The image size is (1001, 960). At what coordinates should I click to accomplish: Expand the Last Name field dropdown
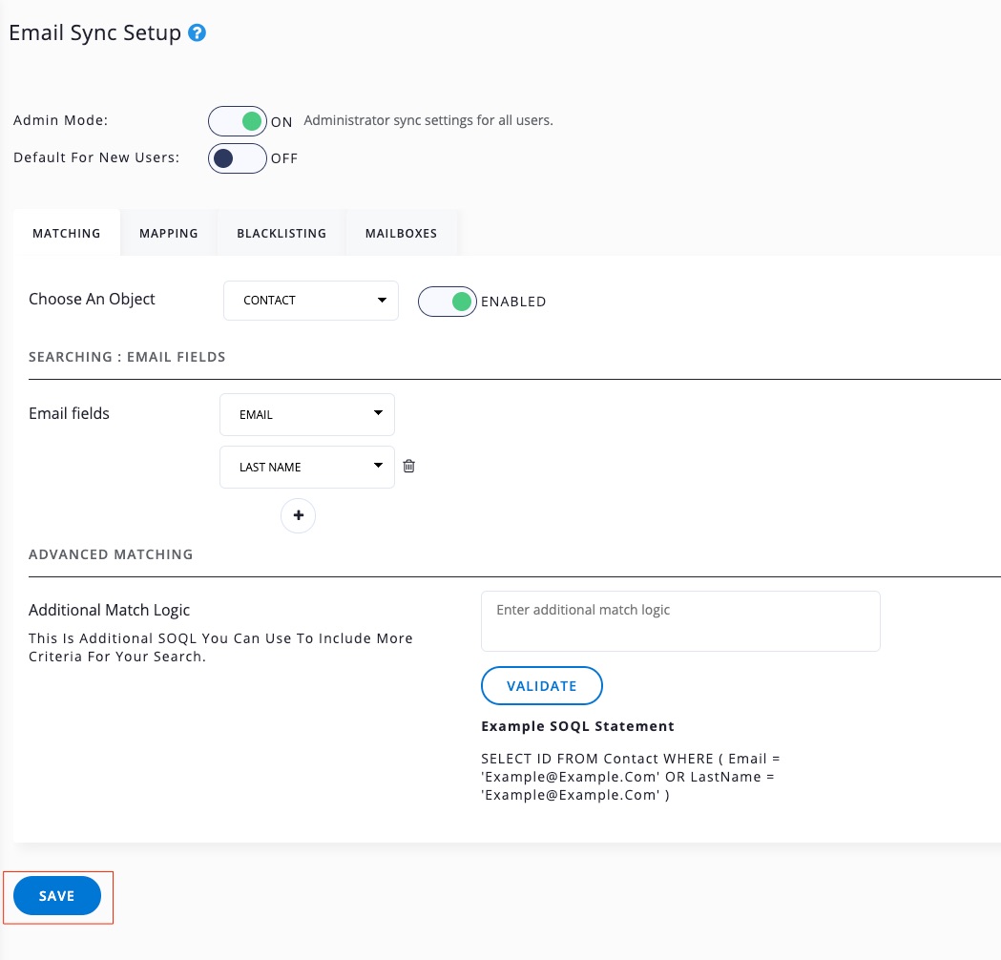point(307,467)
